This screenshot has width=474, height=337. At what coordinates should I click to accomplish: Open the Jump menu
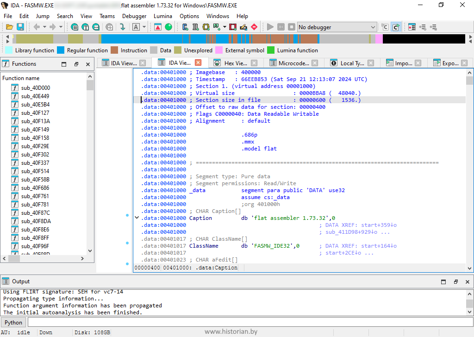43,16
